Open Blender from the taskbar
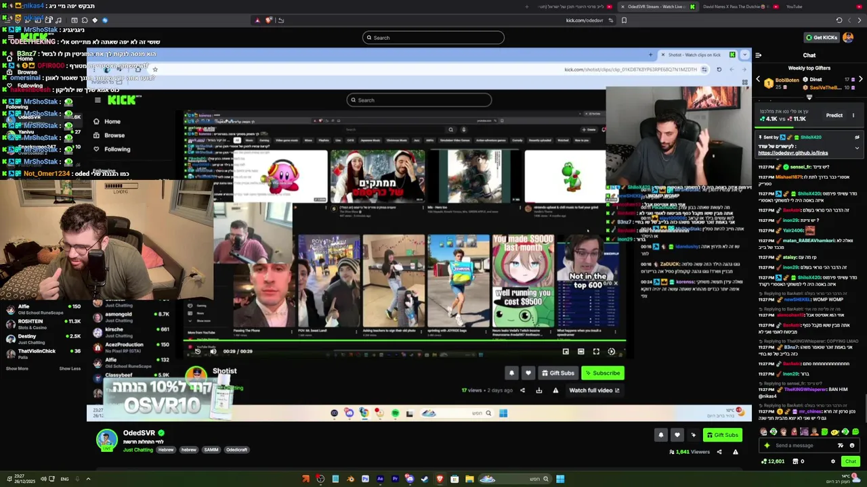This screenshot has width=867, height=487. [350, 479]
